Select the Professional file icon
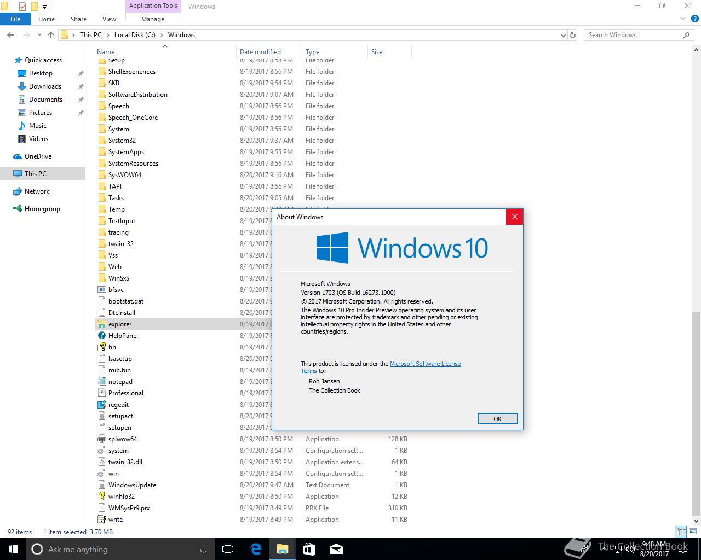The width and height of the screenshot is (701, 560). (x=101, y=393)
